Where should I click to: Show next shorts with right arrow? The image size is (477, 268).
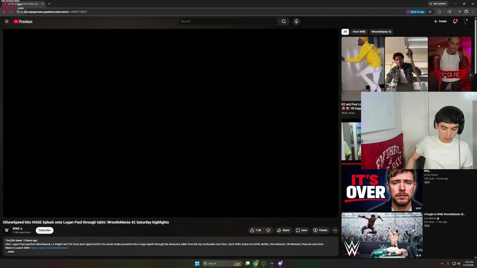tap(470, 75)
